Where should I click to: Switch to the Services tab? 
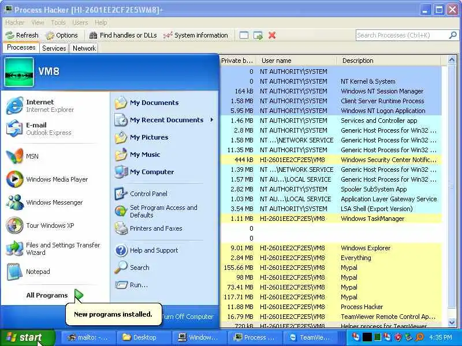click(x=54, y=48)
